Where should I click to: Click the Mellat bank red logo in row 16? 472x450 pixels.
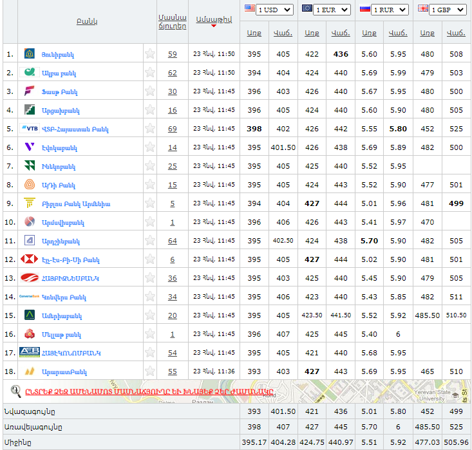pos(30,334)
